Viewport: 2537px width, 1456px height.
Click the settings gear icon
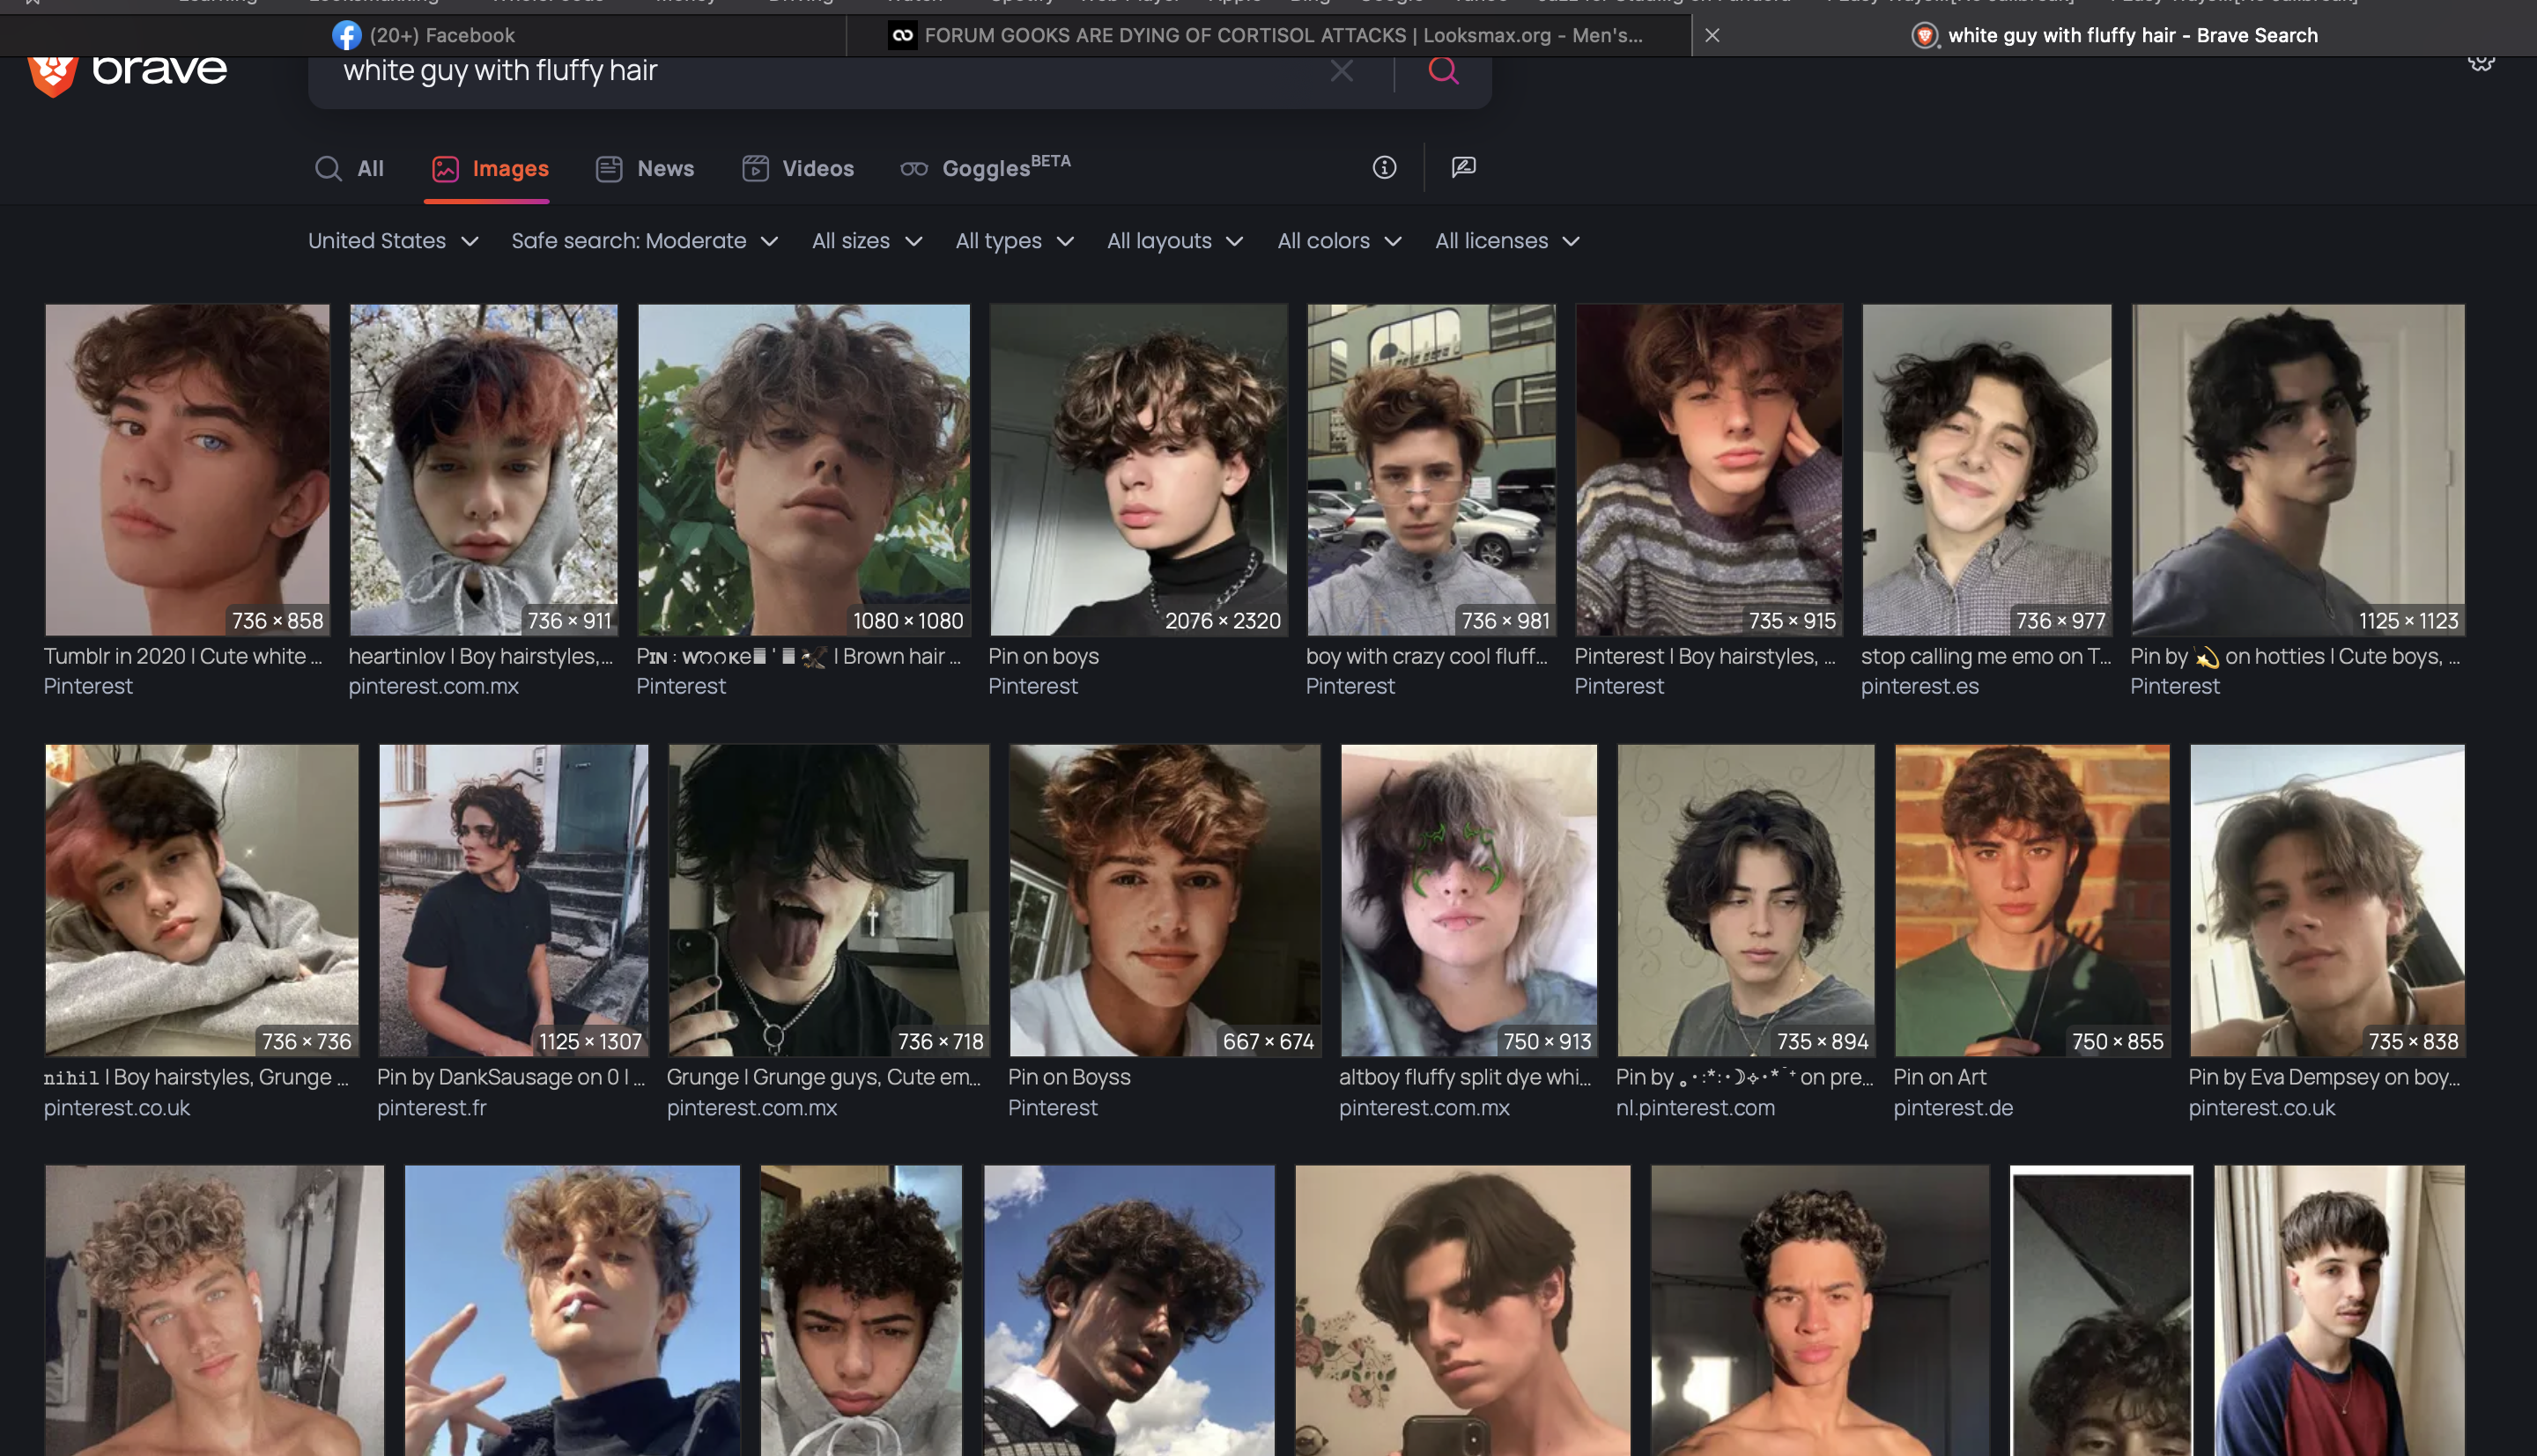(x=2481, y=62)
